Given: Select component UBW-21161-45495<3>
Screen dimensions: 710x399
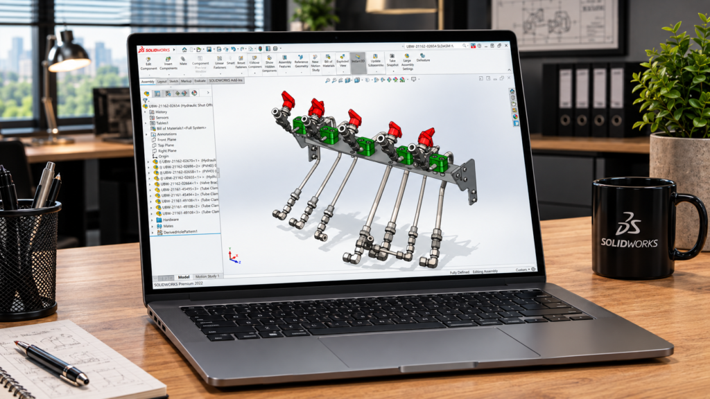Looking at the screenshot, I should pos(187,189).
